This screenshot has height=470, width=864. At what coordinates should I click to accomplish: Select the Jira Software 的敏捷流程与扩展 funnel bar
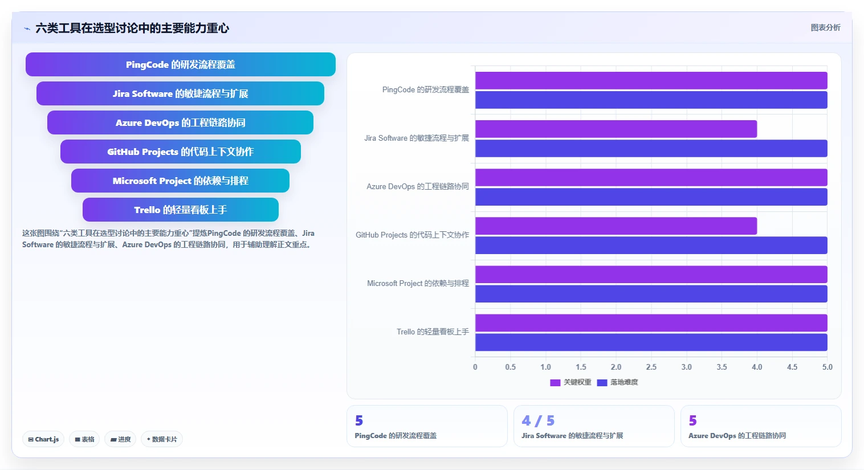181,93
